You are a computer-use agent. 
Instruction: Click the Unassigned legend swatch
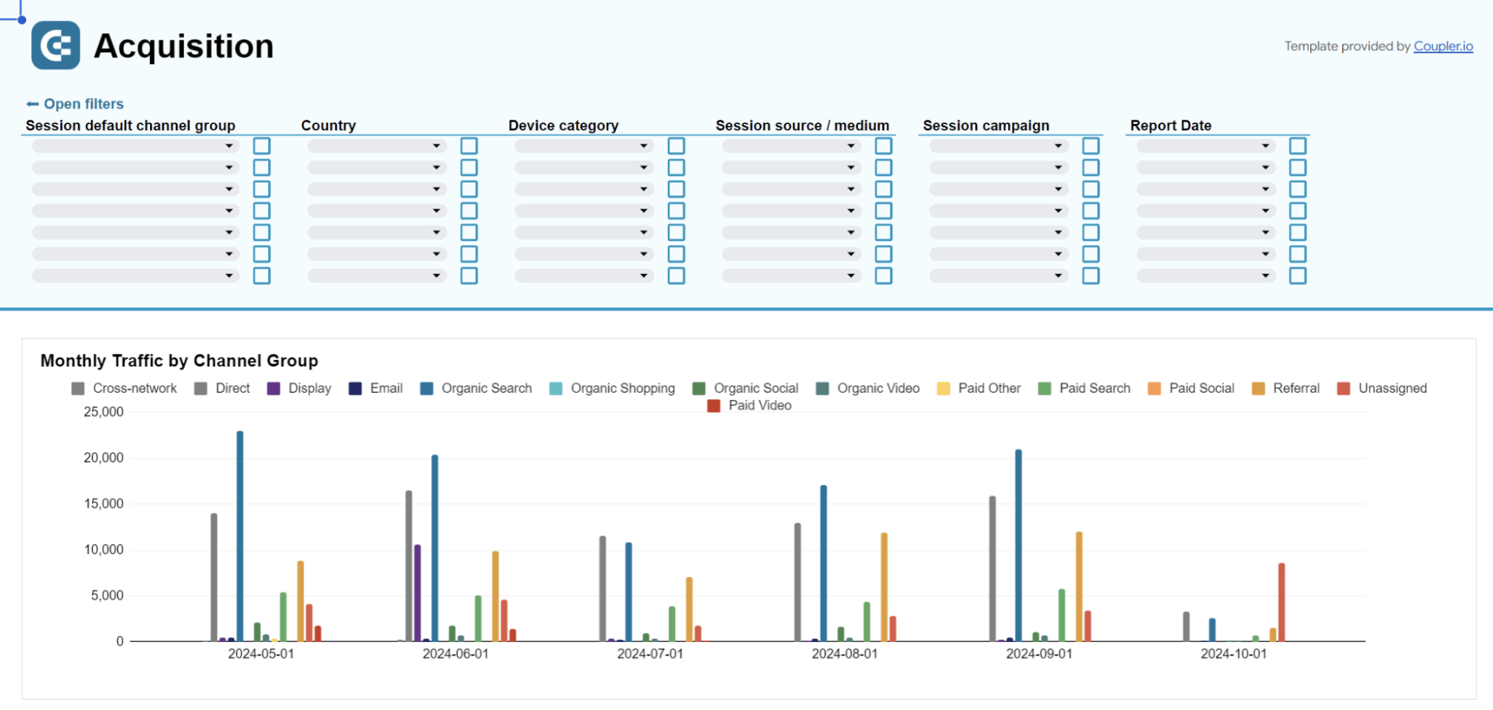pyautogui.click(x=1344, y=388)
